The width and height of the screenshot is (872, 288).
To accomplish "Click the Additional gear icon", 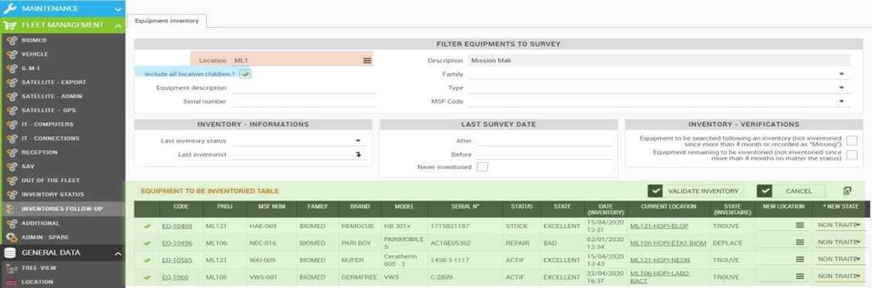I will (11, 223).
